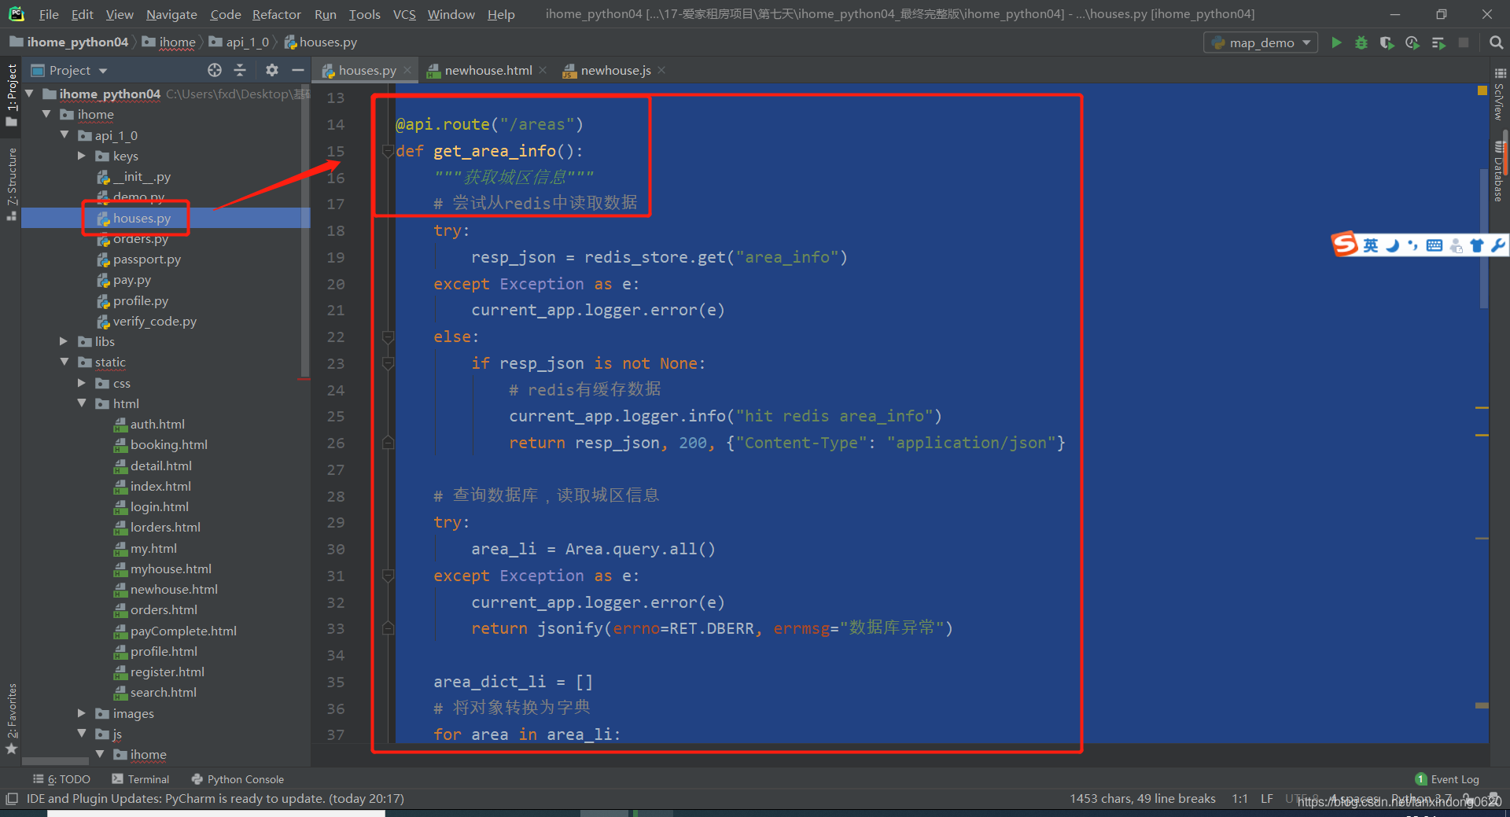Expand the images folder
This screenshot has height=817, width=1510.
[82, 713]
